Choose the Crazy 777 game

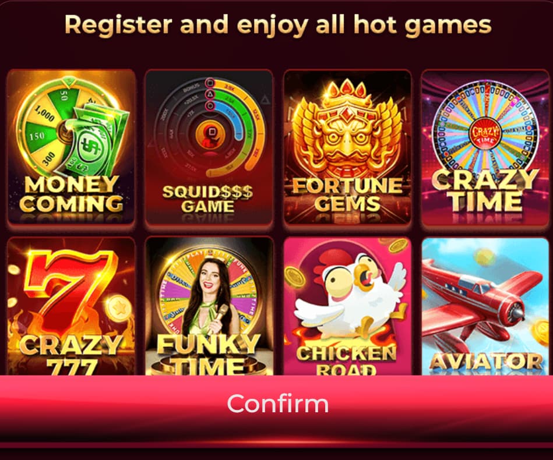(71, 306)
